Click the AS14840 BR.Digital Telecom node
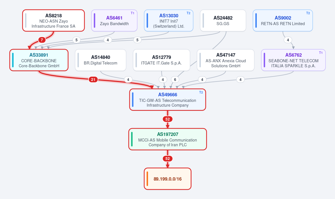This screenshot has height=199, width=335. click(100, 60)
